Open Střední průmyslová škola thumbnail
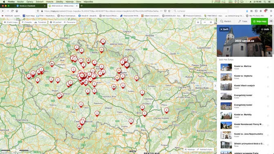This screenshot has width=274, height=154. point(226,145)
